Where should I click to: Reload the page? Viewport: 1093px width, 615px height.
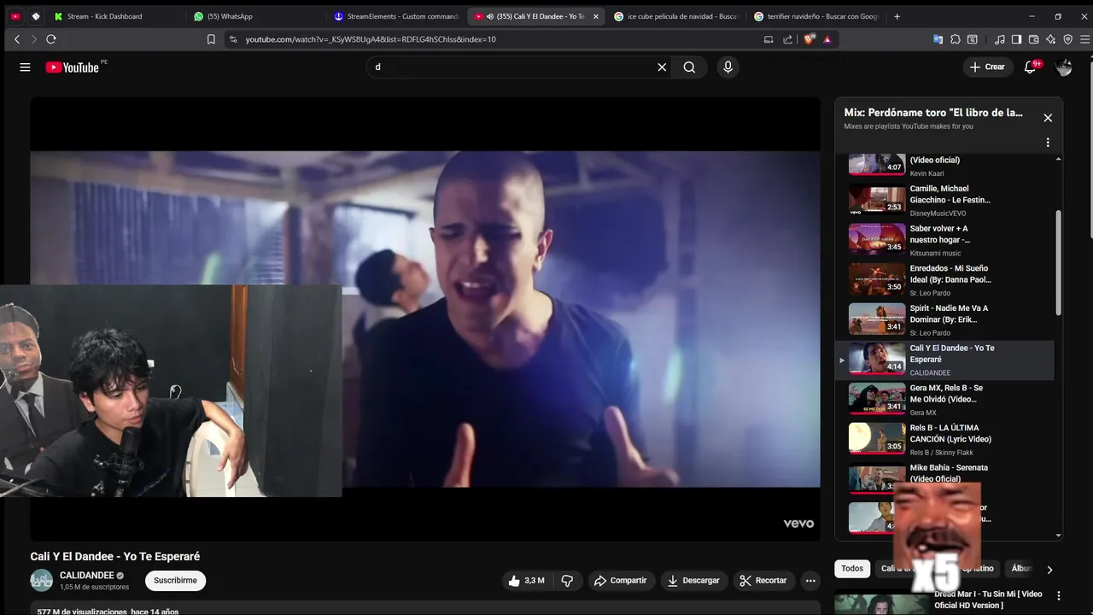pos(51,39)
